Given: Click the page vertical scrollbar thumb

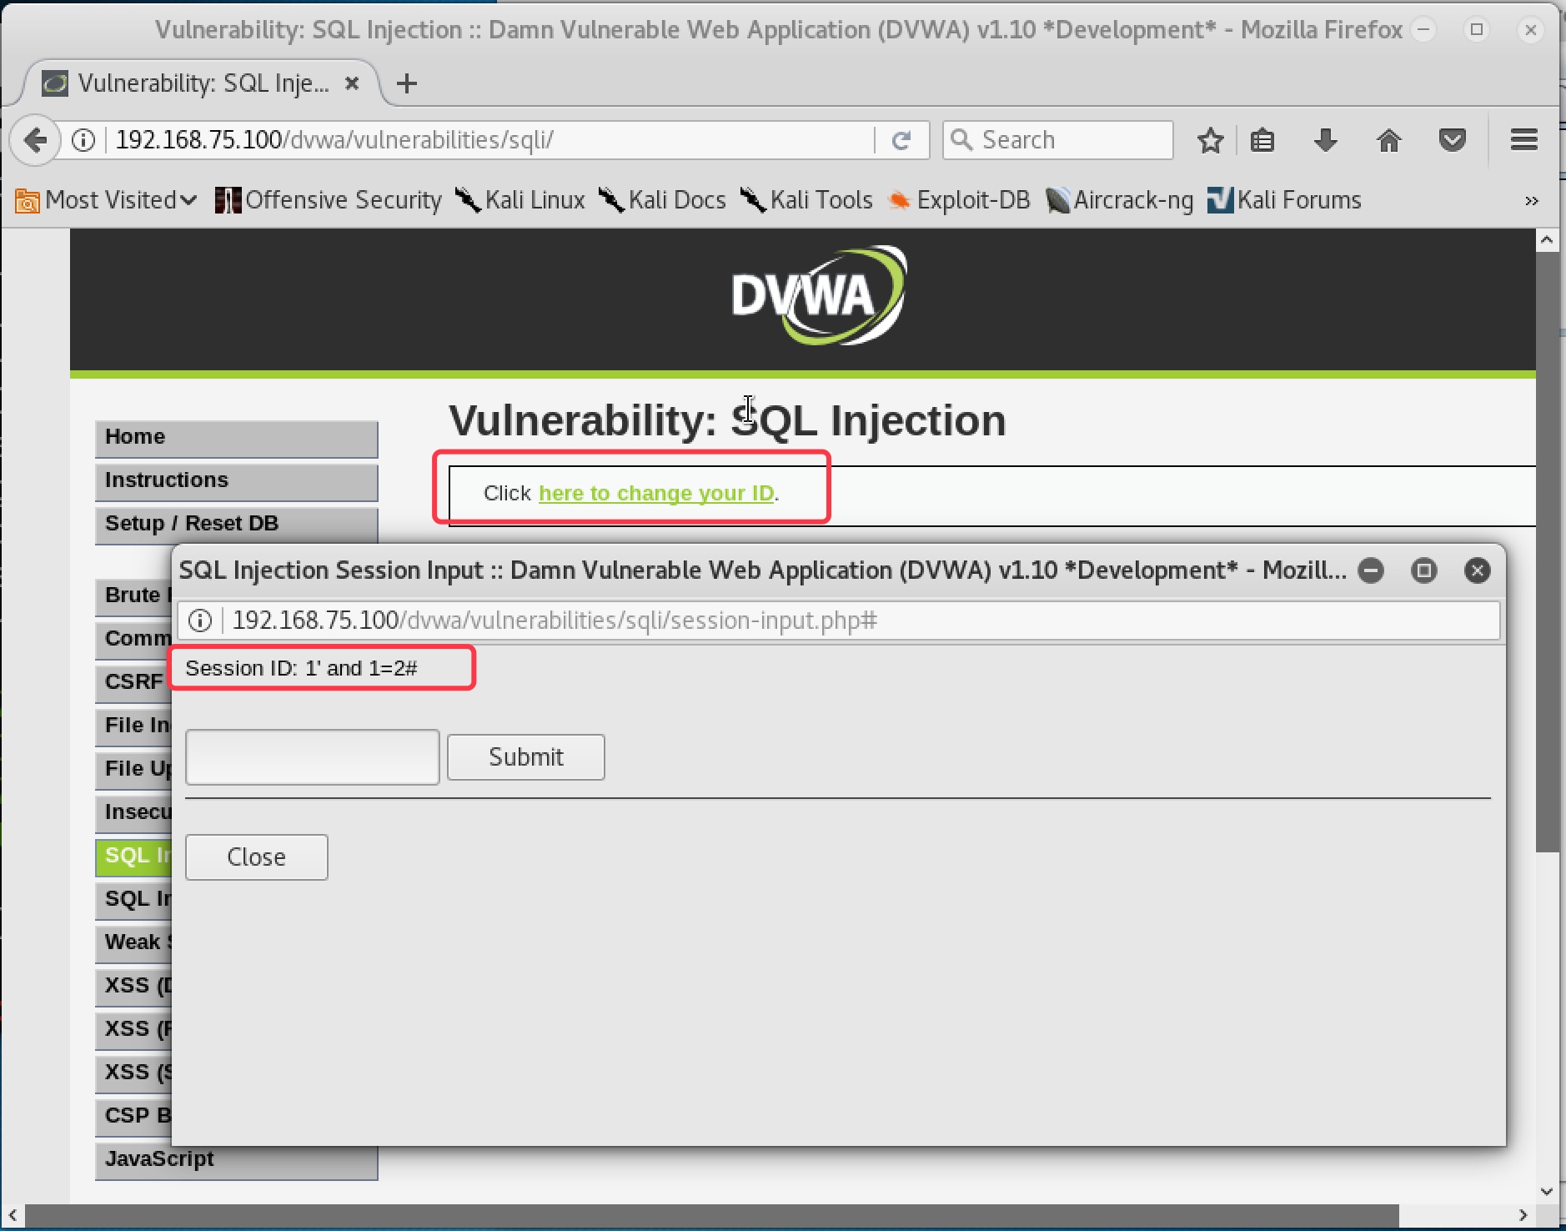Looking at the screenshot, I should coord(1548,550).
